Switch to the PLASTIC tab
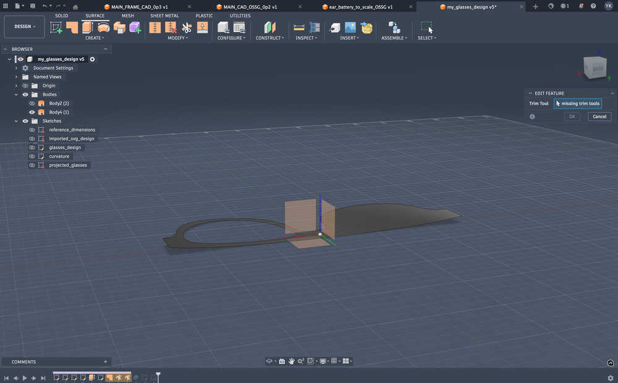This screenshot has width=618, height=383. (204, 16)
